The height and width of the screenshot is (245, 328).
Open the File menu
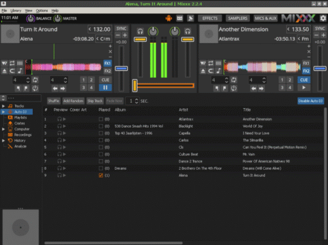pyautogui.click(x=4, y=10)
